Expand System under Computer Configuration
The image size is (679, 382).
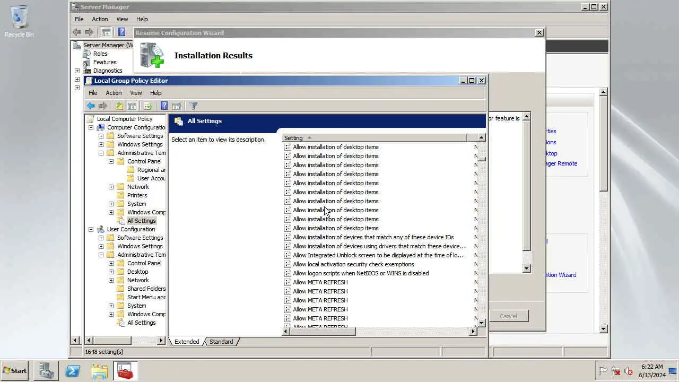[111, 204]
